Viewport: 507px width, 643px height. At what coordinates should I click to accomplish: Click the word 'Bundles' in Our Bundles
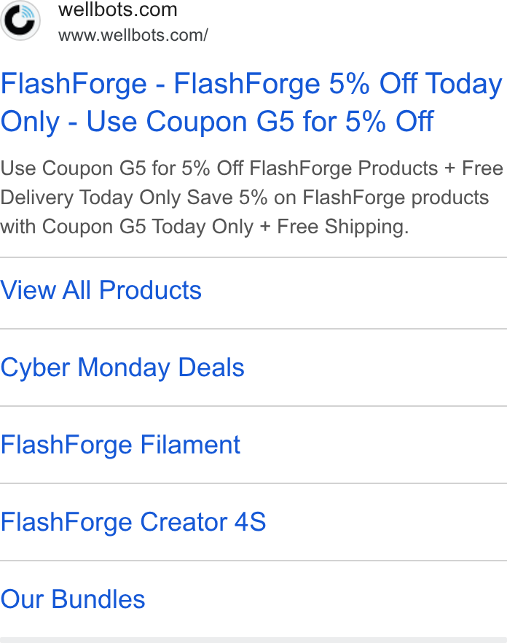[98, 599]
